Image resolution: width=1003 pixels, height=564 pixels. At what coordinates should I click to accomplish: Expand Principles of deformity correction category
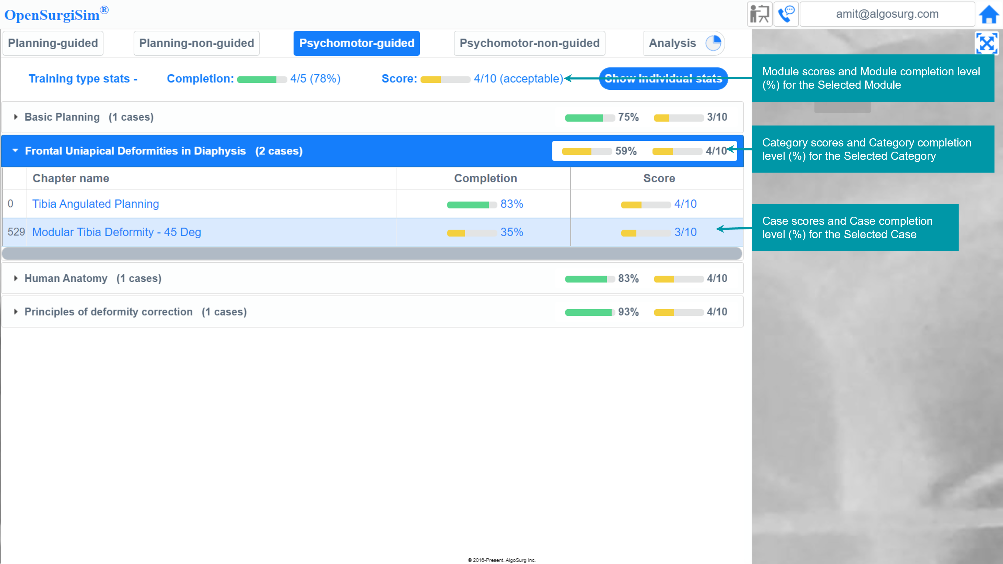pyautogui.click(x=16, y=312)
